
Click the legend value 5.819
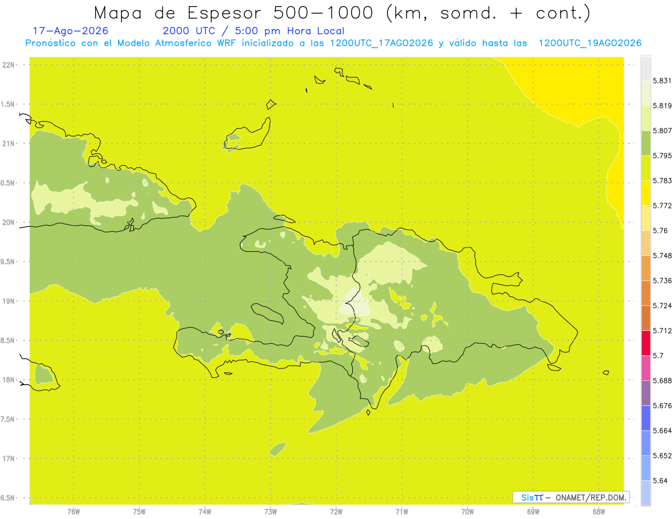(662, 105)
